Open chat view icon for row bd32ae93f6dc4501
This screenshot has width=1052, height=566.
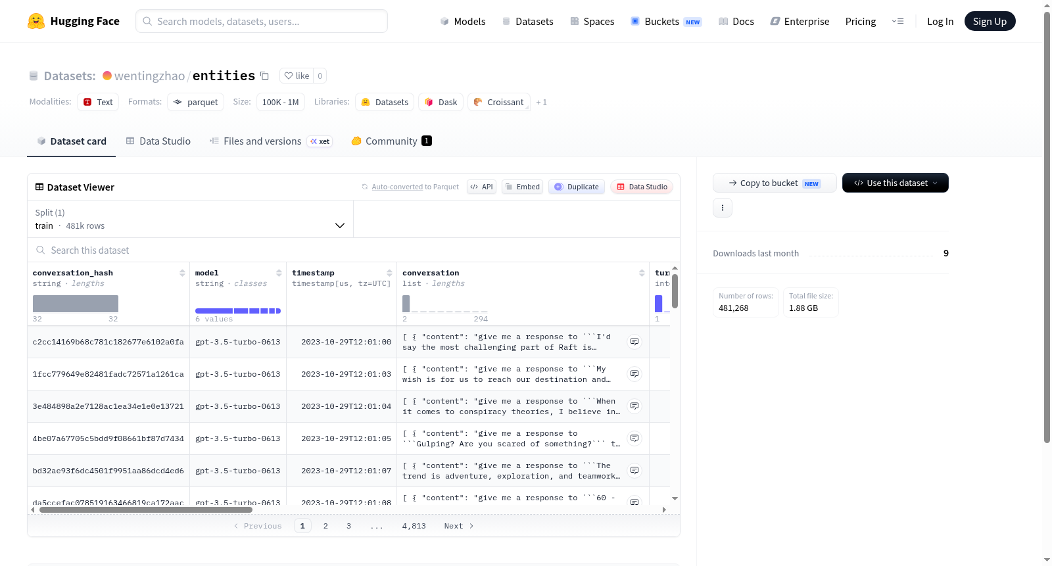pyautogui.click(x=634, y=471)
